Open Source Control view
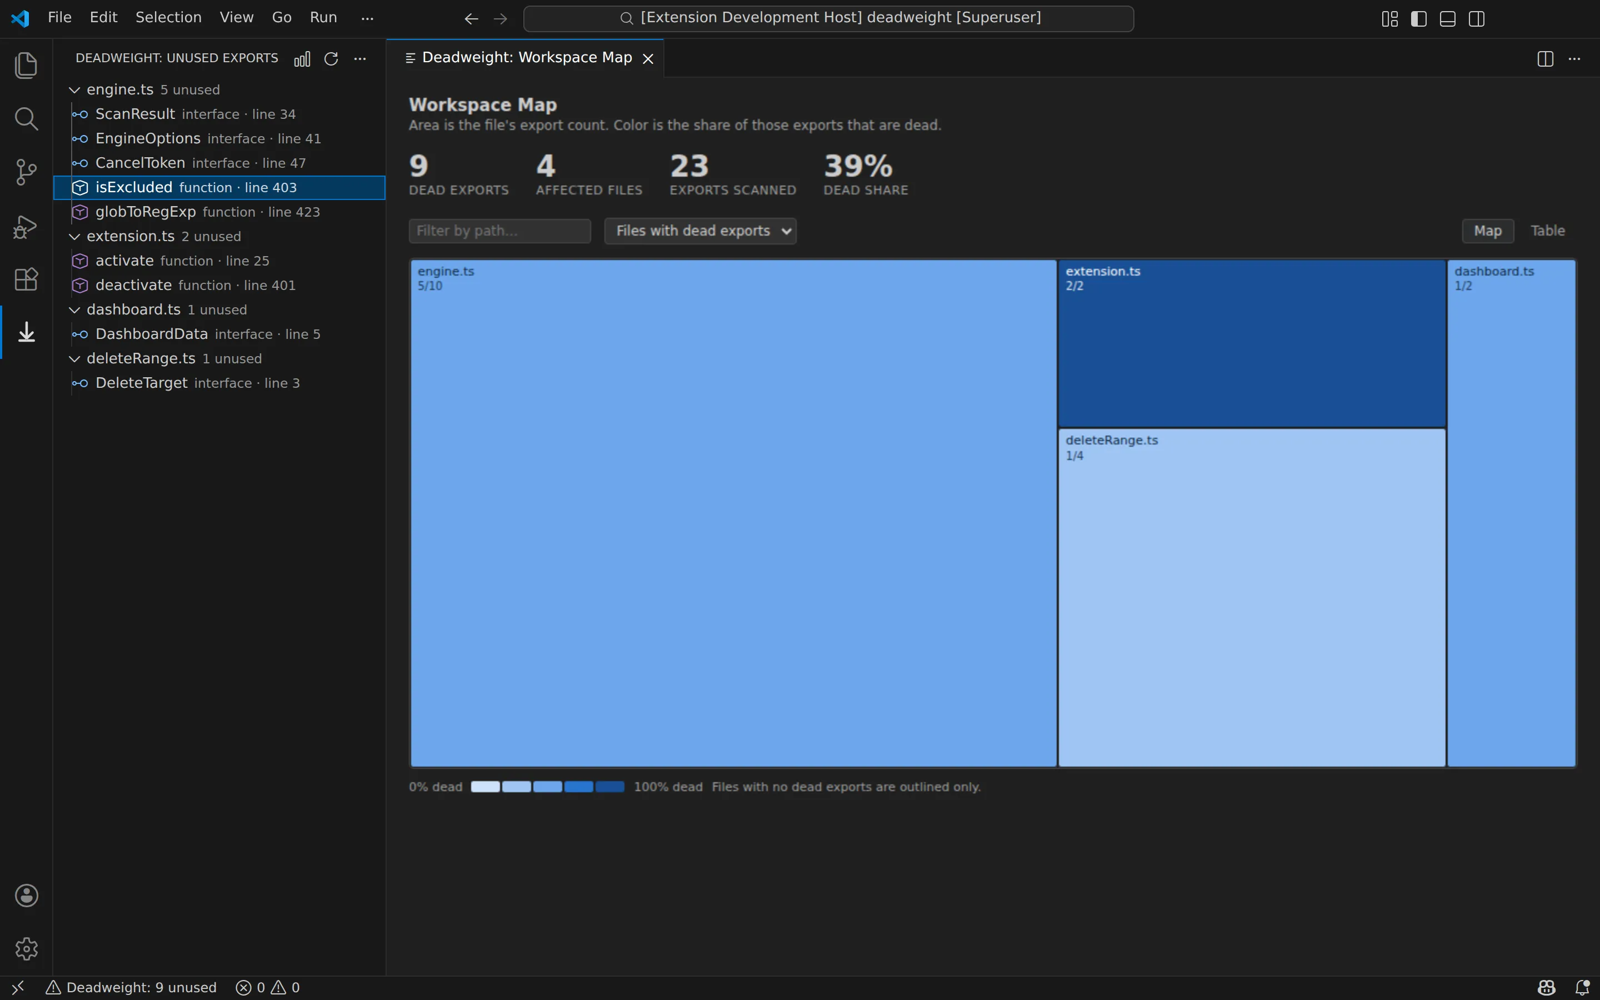Screen dimensions: 1600x1000 27,172
